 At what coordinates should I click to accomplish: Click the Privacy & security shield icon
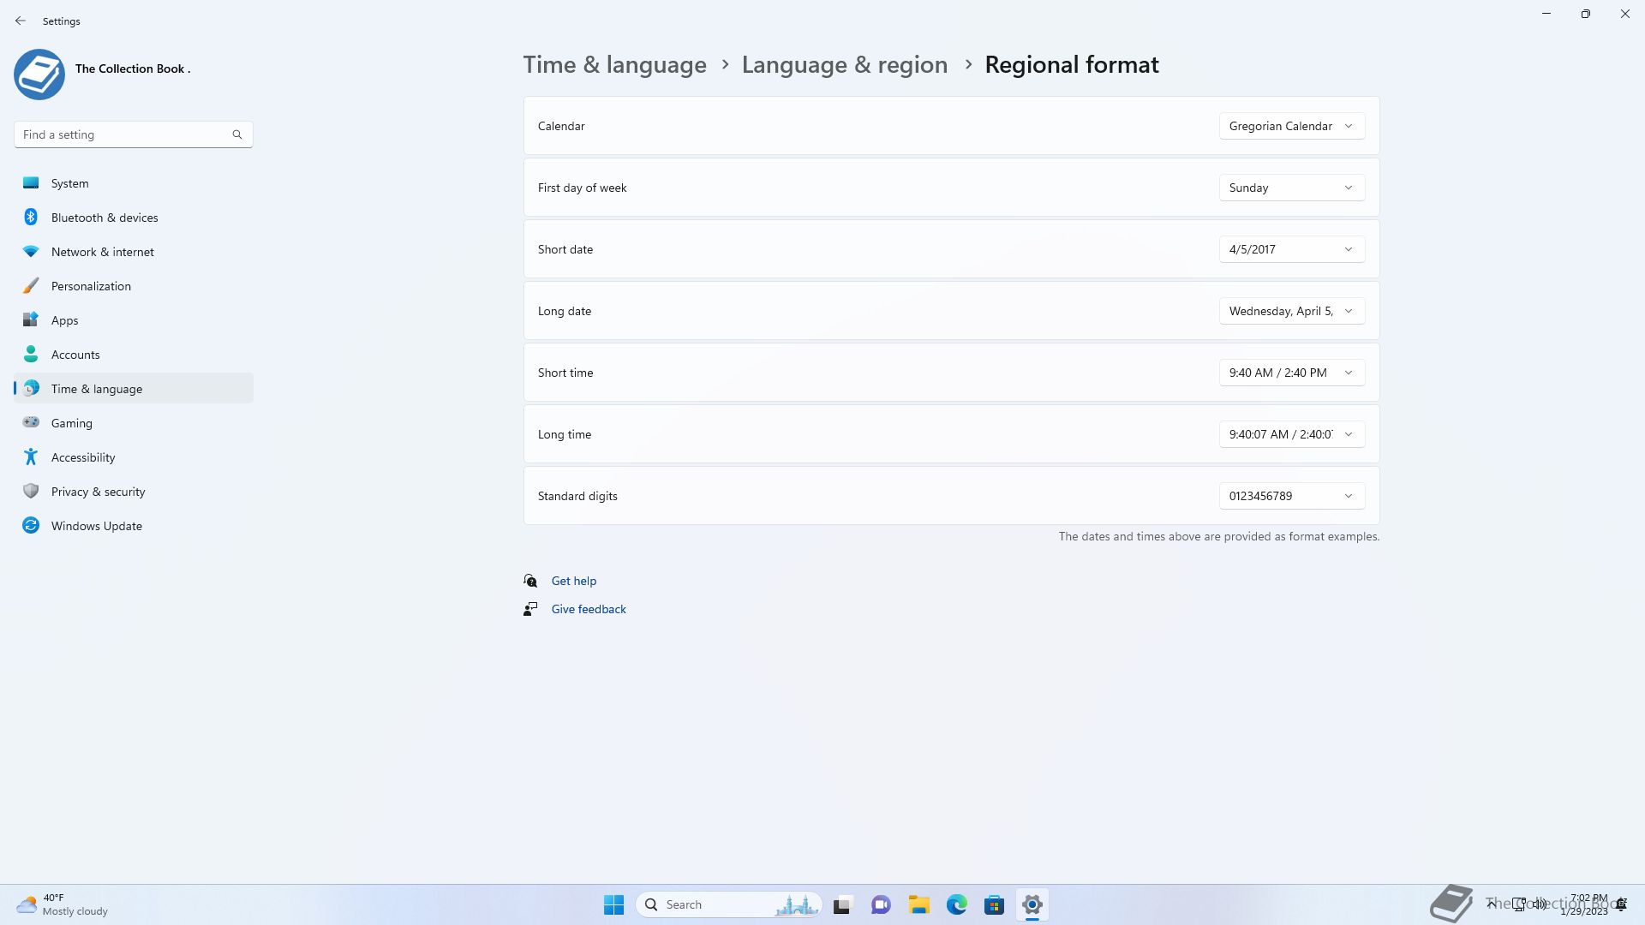coord(31,492)
